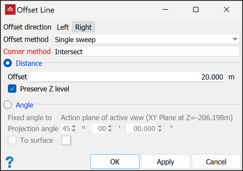The height and width of the screenshot is (171, 243).
Task: Select the Angle radio button
Action: coord(7,105)
